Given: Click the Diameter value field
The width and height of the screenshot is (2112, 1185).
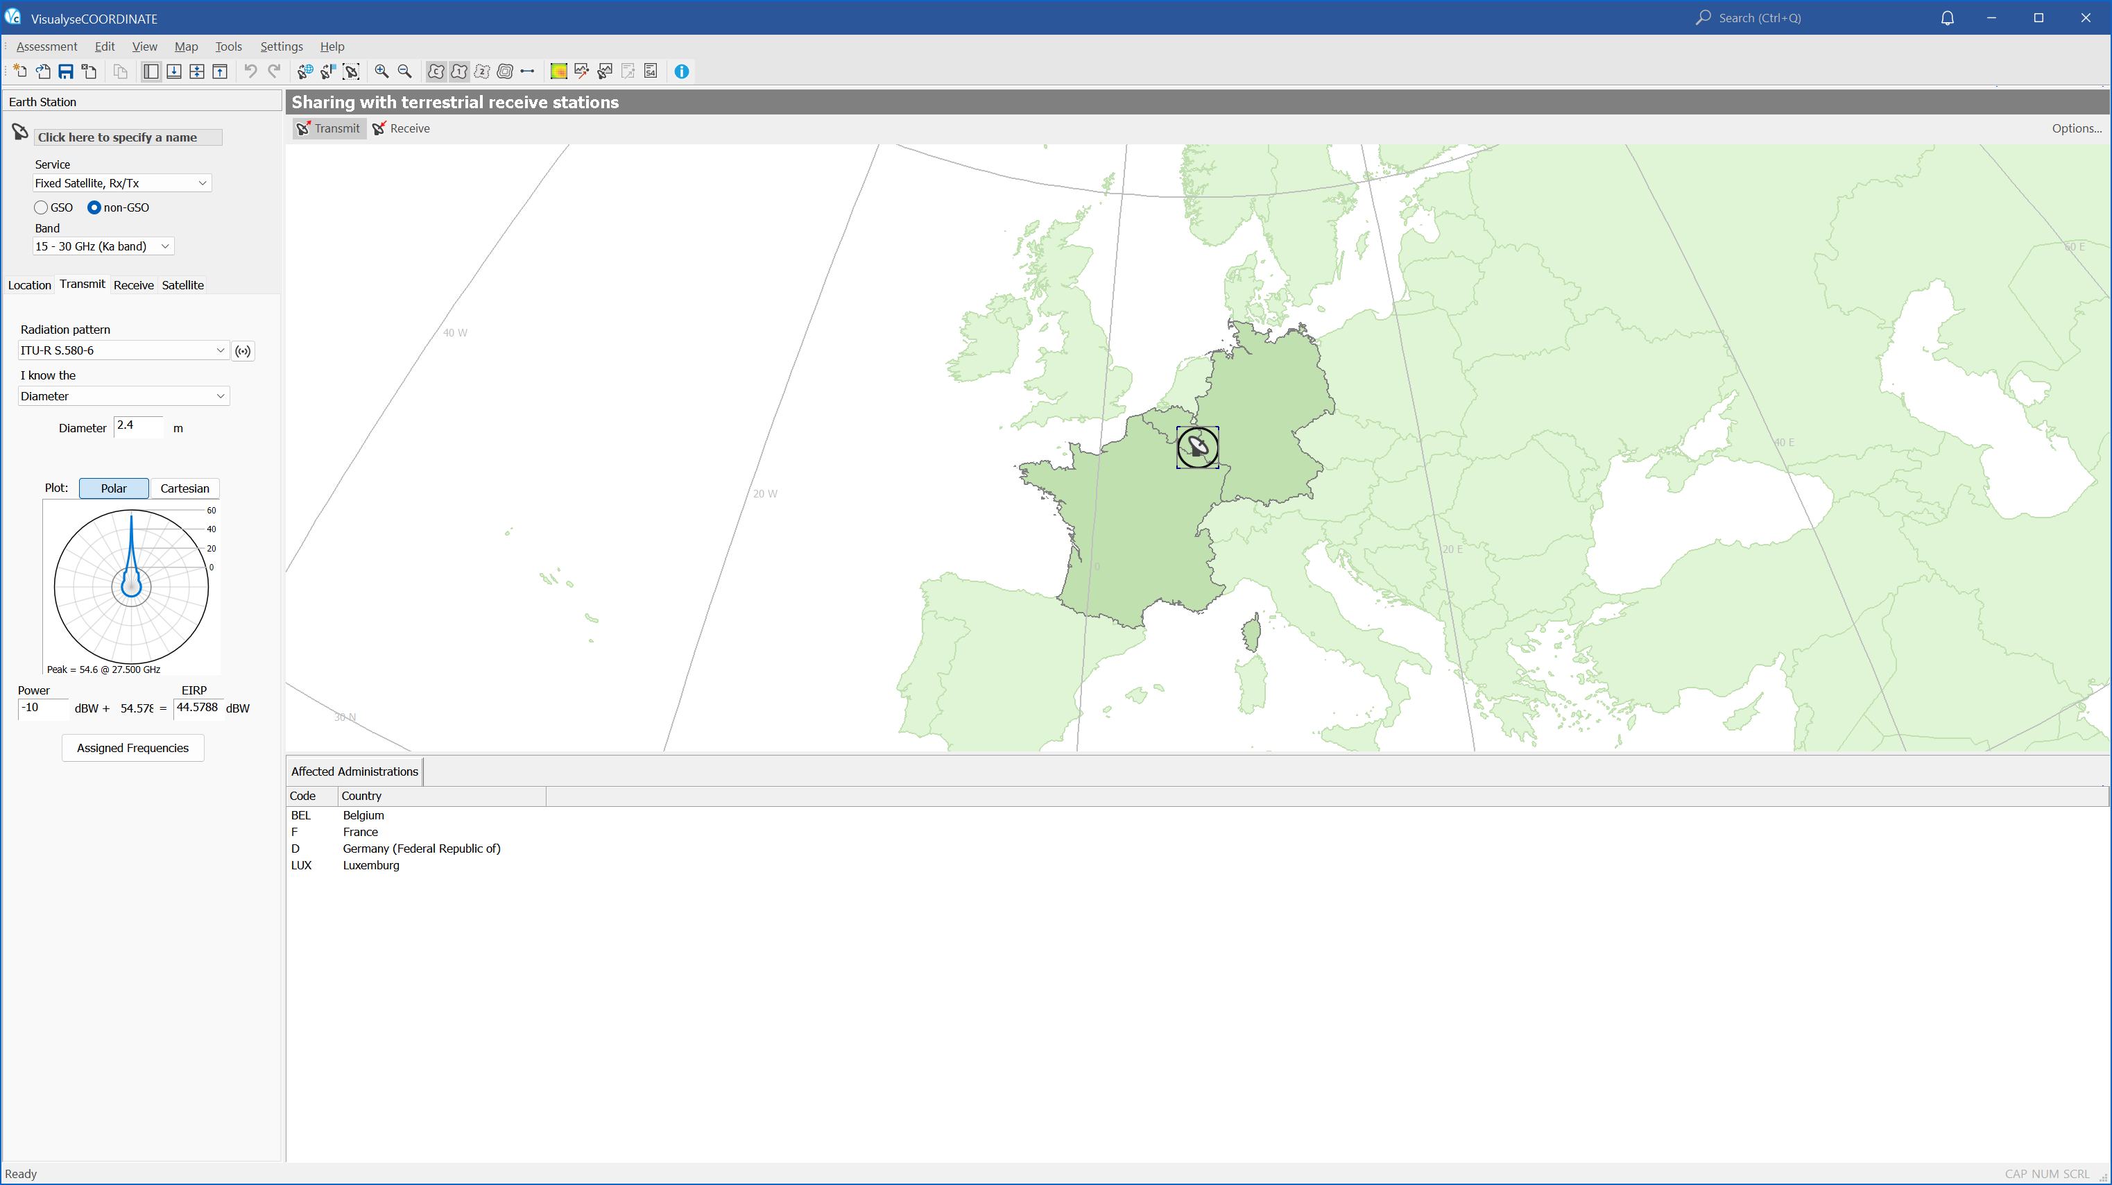Looking at the screenshot, I should click(x=138, y=427).
